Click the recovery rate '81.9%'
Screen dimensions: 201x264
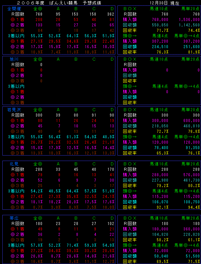[x=195, y=52]
